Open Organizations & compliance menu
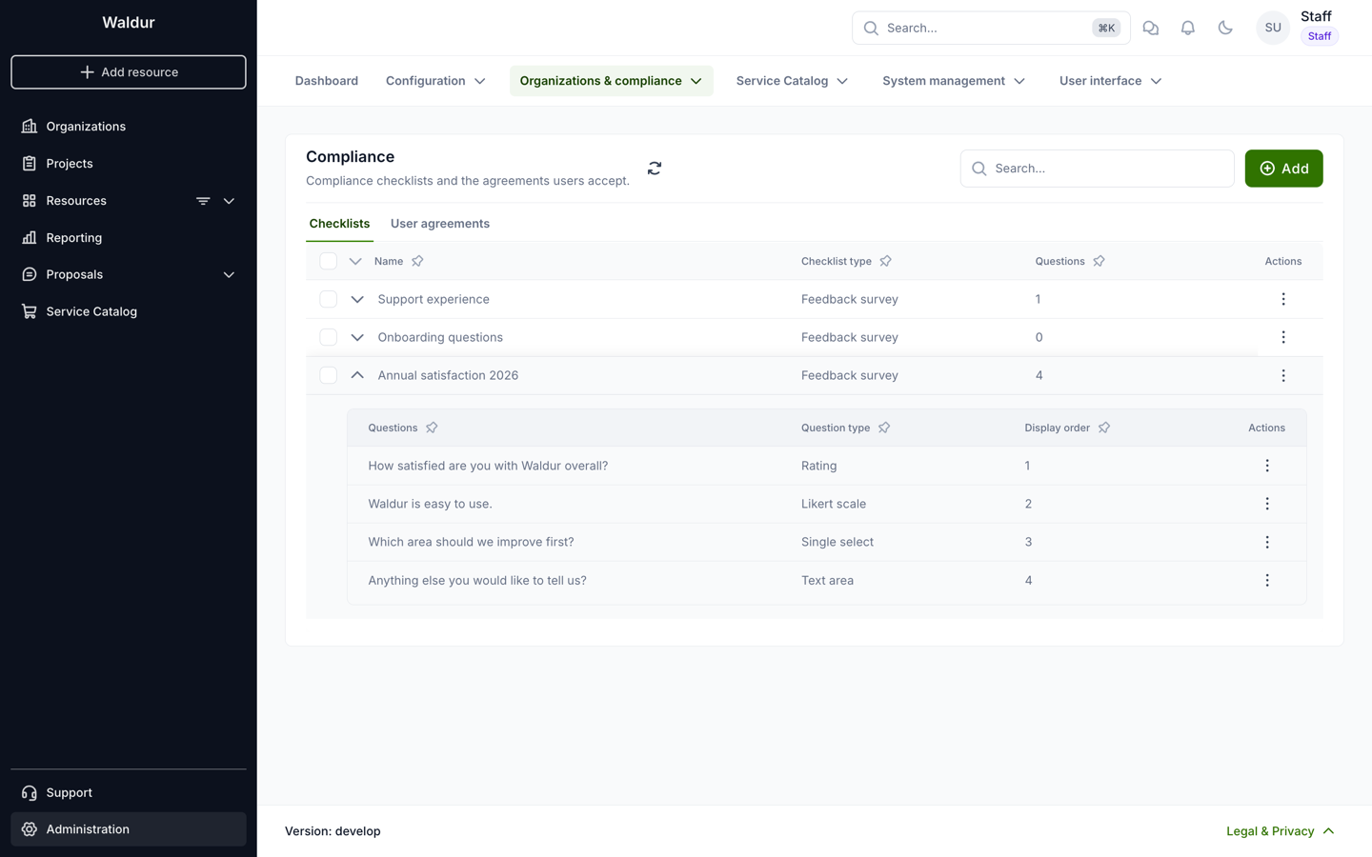This screenshot has height=857, width=1372. 611,81
